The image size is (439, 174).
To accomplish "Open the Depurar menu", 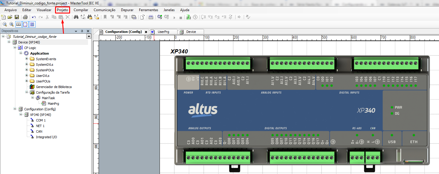I will tap(127, 10).
